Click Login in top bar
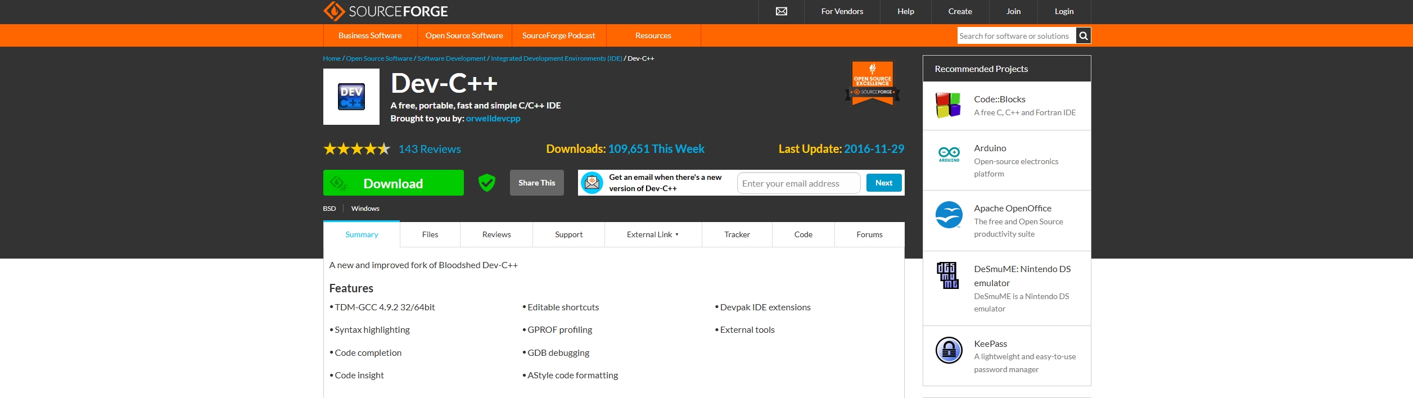The image size is (1413, 398). pos(1064,11)
